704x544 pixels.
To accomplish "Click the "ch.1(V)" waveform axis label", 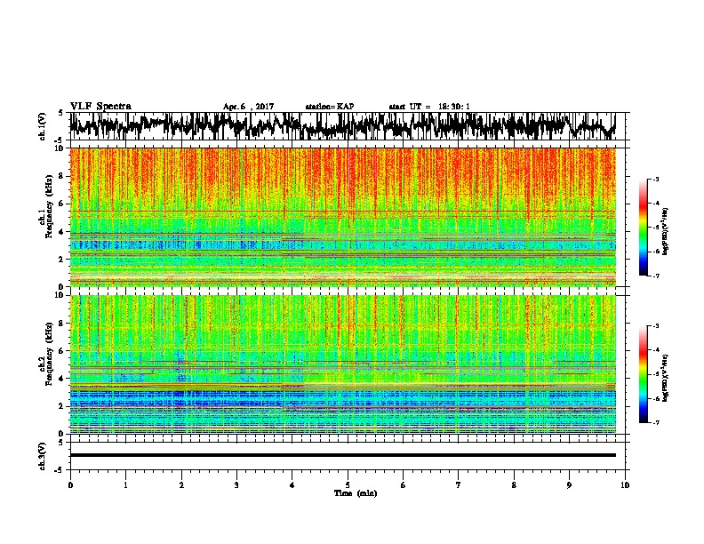I will click(42, 126).
